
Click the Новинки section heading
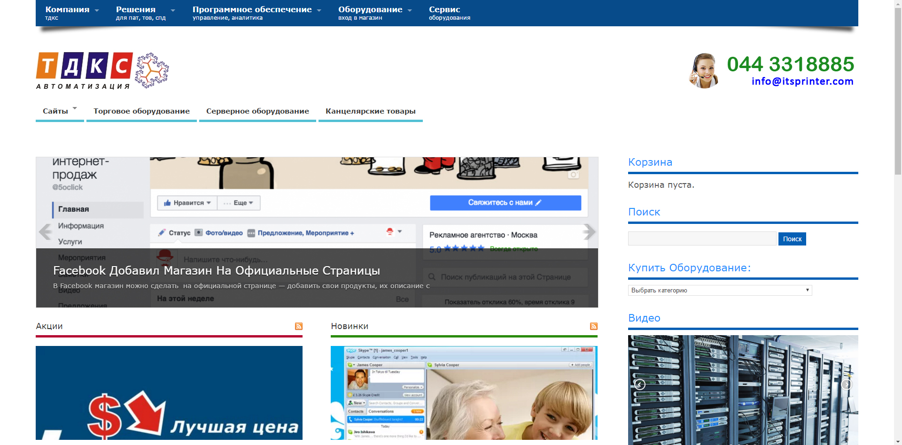350,326
